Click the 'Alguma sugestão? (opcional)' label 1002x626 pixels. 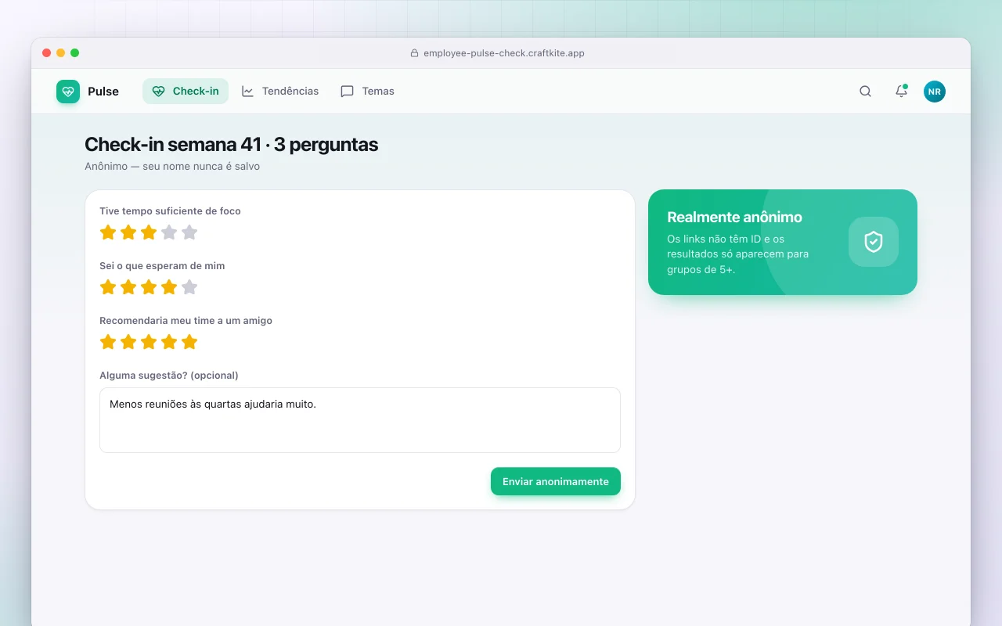coord(169,376)
